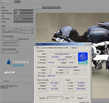Run Rendering (1 CPU) benchmark
This screenshot has width=109, height=103.
click(10, 39)
